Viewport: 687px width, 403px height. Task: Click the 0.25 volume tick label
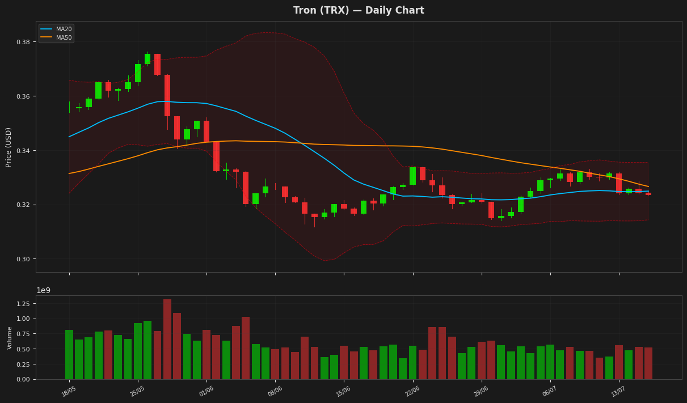point(23,364)
